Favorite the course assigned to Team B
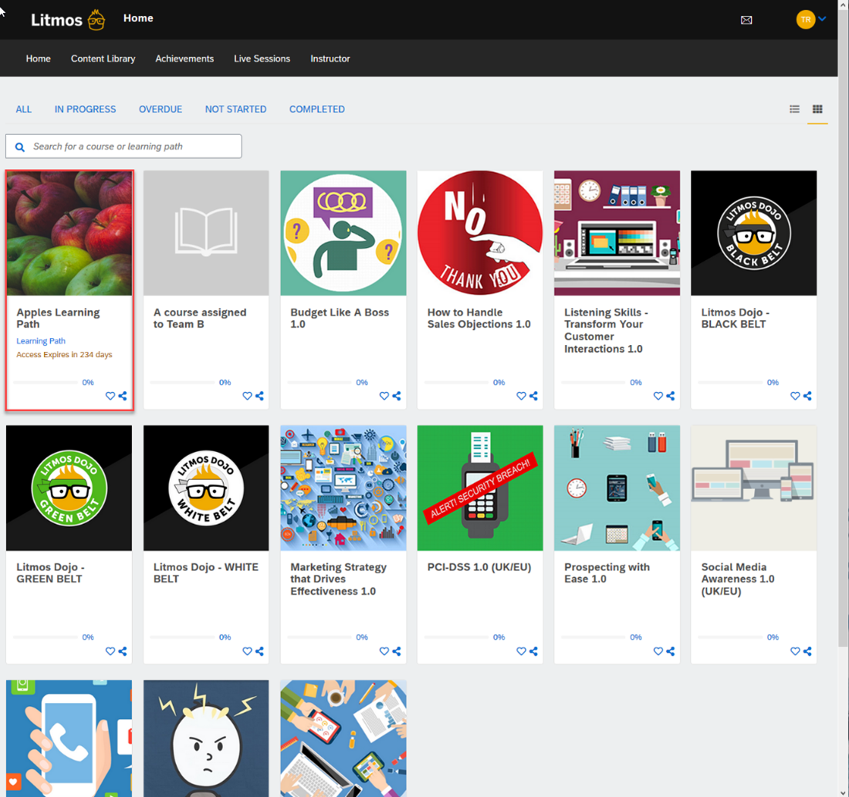The height and width of the screenshot is (797, 849). click(247, 396)
